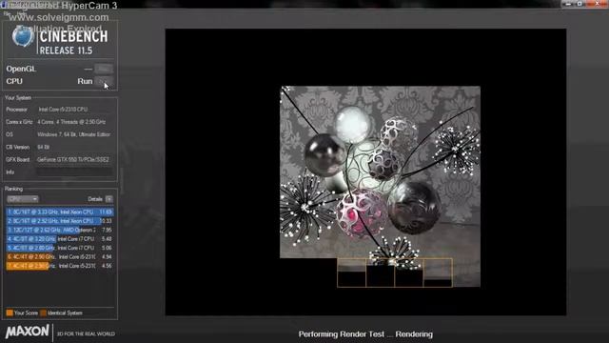Select ranking row 7 Intel Core i5 4.56
This screenshot has height=343, width=609.
(60, 266)
